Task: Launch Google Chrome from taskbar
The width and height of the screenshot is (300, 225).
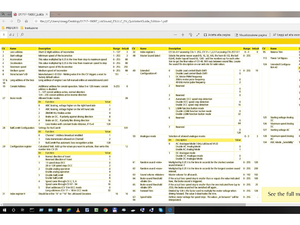Action: 105,210
